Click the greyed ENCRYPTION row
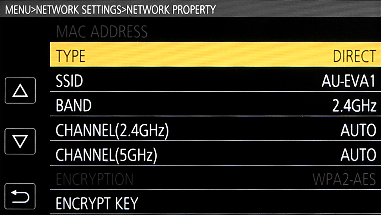Viewport: 381px width, 215px height. pos(215,178)
